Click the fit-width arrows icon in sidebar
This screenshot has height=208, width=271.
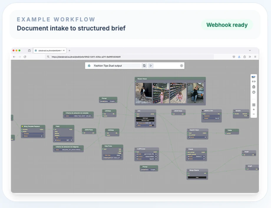point(254,81)
